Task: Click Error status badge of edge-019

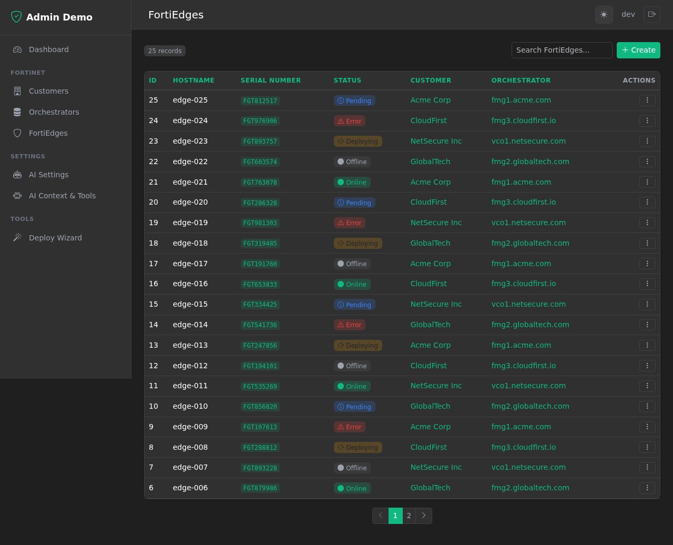Action: (349, 223)
